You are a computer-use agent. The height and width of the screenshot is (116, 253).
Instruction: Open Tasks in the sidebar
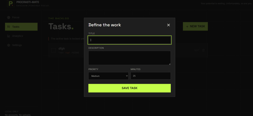click(21, 27)
